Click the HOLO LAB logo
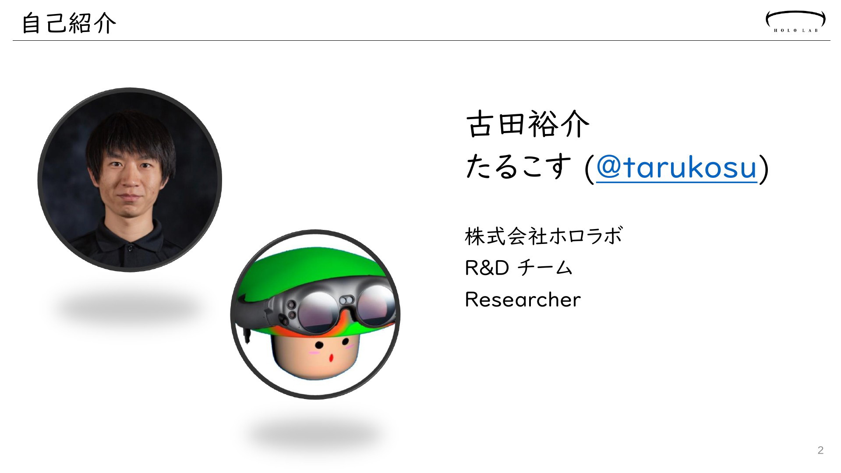 click(795, 21)
